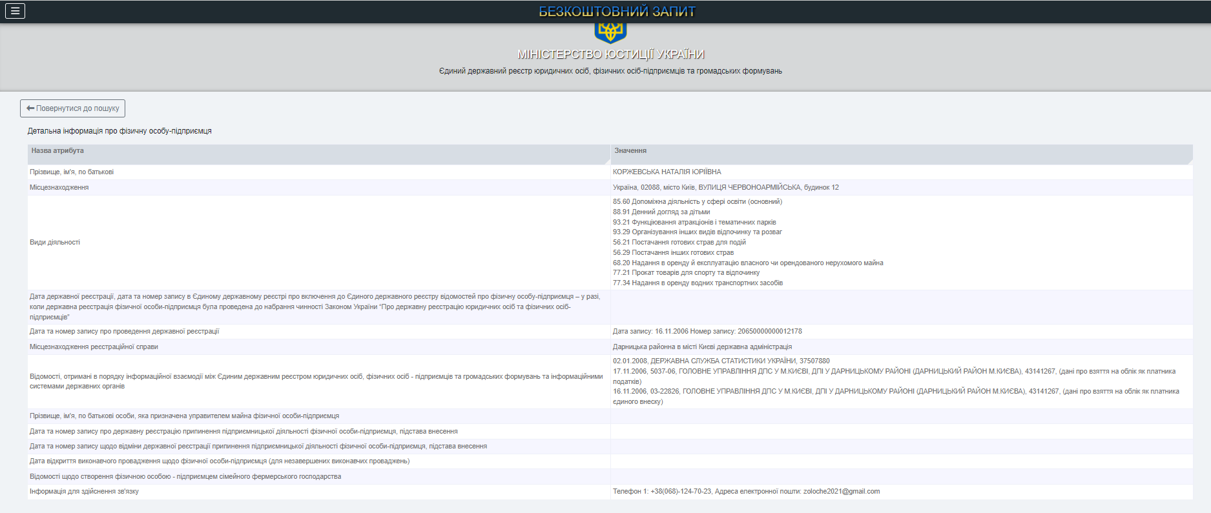1211x513 pixels.
Task: Click the address value with ВУЛИЦЯ ЧЕРВОНОАРМІЙСЬКА
Action: pyautogui.click(x=725, y=188)
